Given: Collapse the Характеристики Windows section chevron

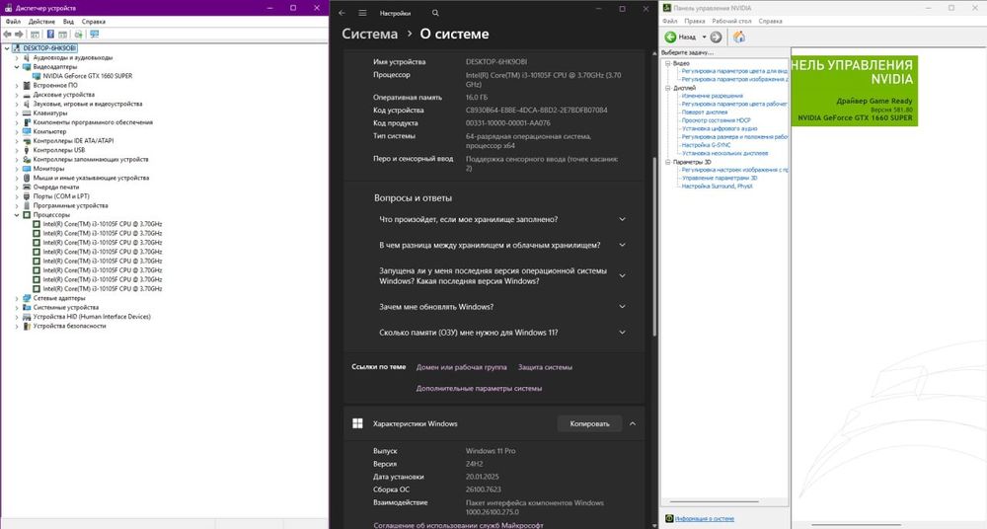Looking at the screenshot, I should pyautogui.click(x=633, y=423).
